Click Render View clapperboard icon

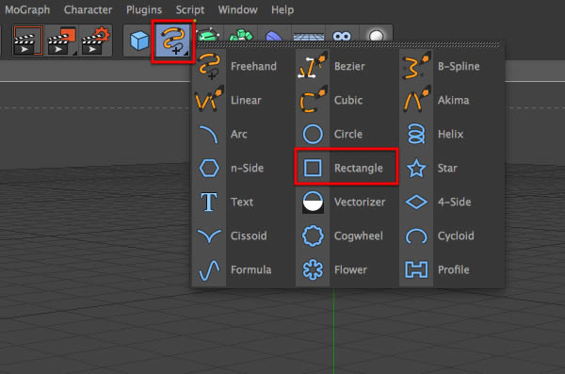point(28,41)
